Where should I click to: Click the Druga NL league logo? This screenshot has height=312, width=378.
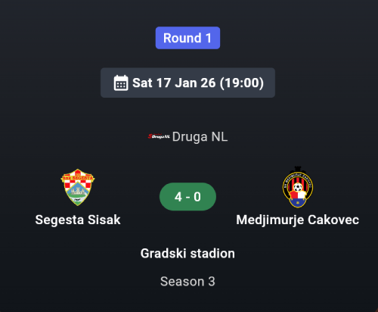pos(159,136)
